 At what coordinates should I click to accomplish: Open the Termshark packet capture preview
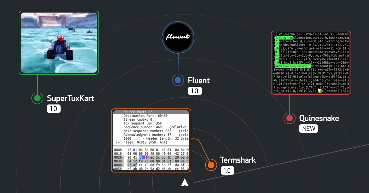pos(151,141)
